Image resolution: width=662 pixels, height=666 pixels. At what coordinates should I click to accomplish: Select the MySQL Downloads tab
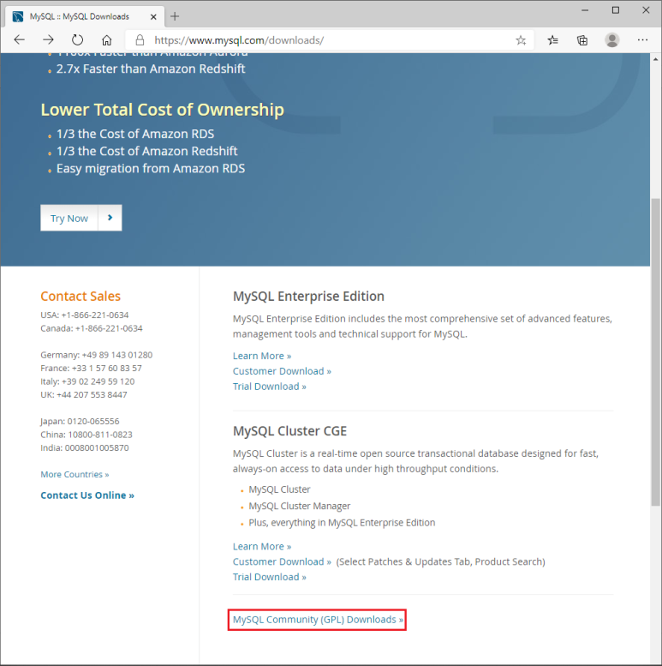[85, 16]
